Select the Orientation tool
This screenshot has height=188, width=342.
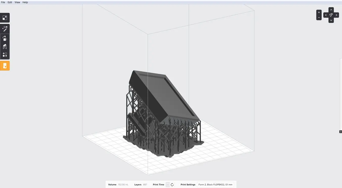[5, 38]
